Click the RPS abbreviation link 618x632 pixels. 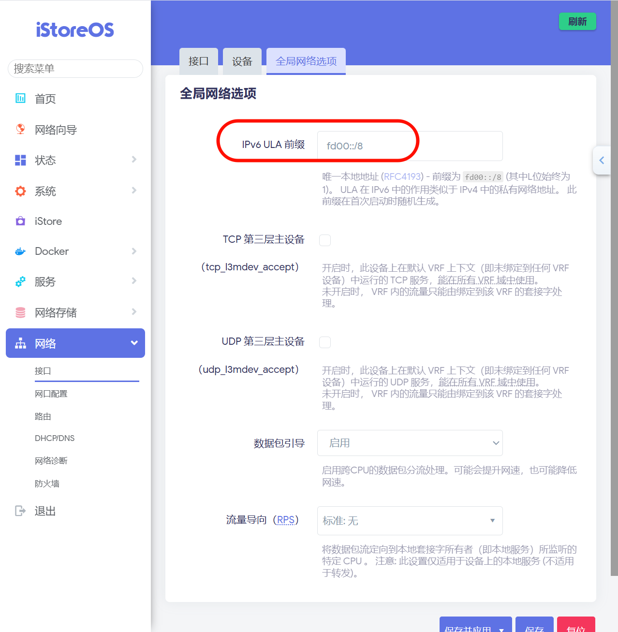tap(286, 519)
